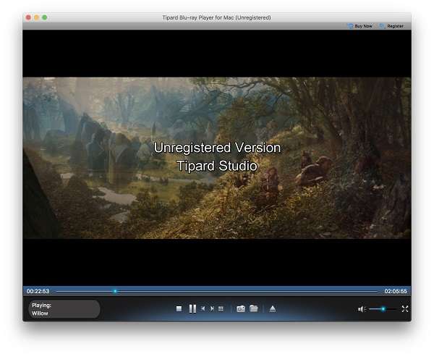Minimize the player with the yellow button
Viewport: 434px width, 354px height.
[36, 17]
